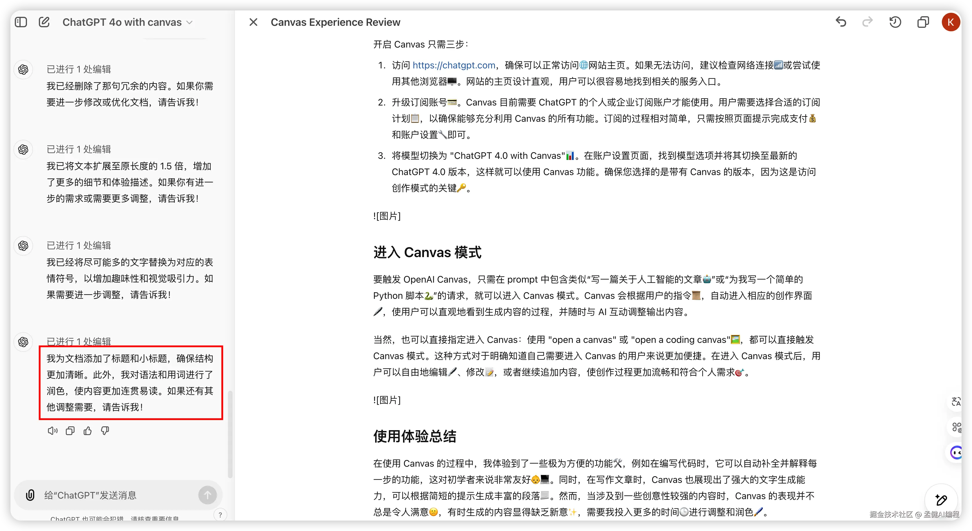Start a new chat with the compose icon

coord(44,22)
